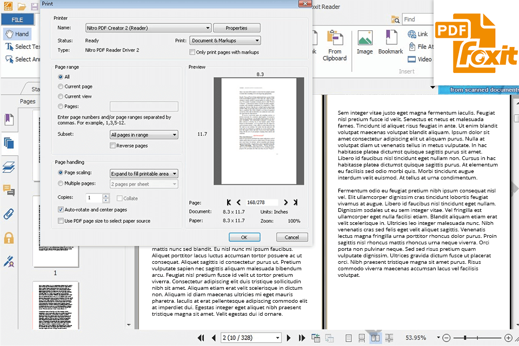Open the Layers side panel icon

[x=9, y=167]
